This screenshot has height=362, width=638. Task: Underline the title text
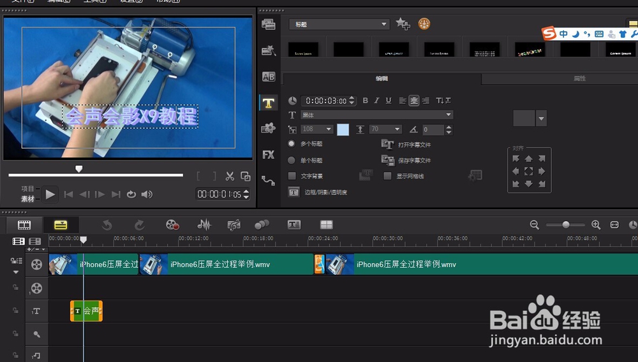click(x=388, y=100)
